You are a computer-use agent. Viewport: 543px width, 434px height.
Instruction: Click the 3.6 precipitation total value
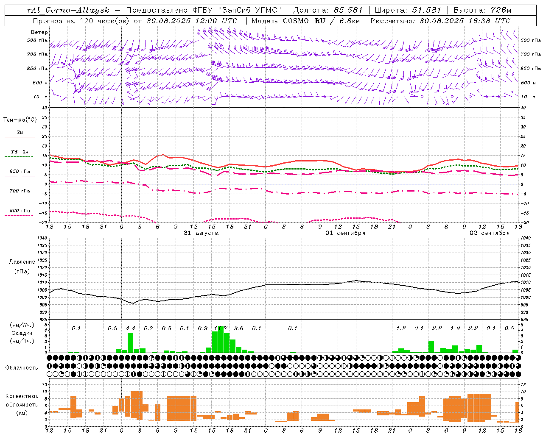click(x=239, y=328)
